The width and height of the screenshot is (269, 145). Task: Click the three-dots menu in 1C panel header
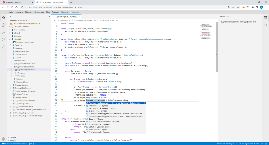click(x=48, y=16)
